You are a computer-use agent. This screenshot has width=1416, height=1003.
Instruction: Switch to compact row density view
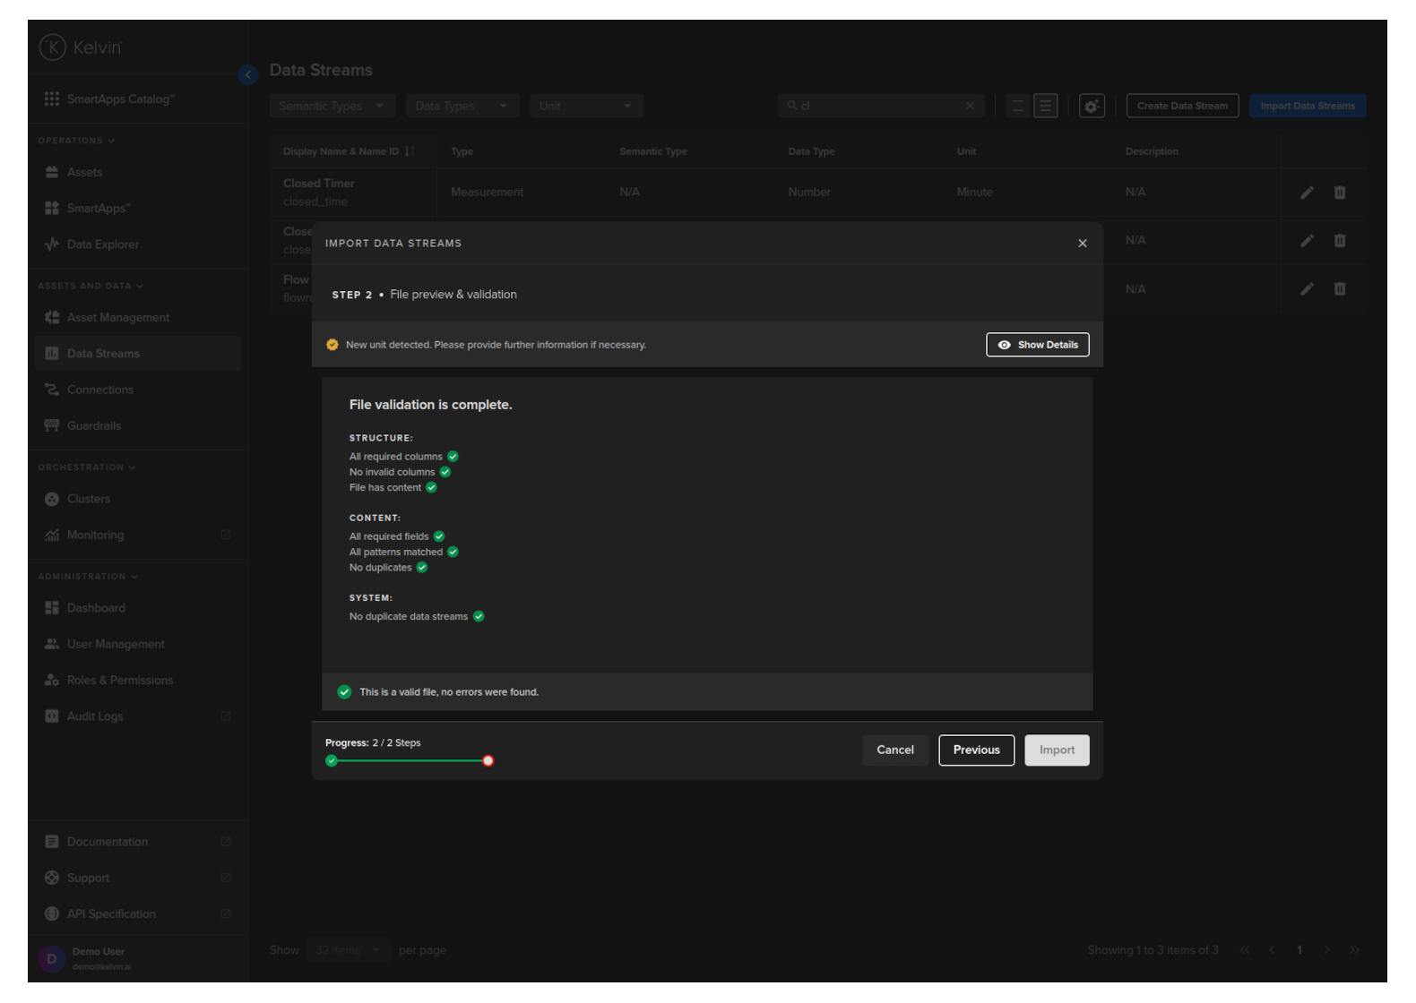click(1017, 106)
